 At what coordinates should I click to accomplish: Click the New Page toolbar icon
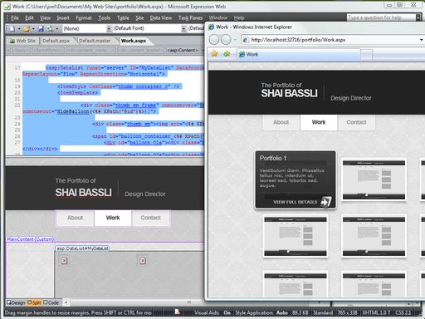pyautogui.click(x=12, y=28)
